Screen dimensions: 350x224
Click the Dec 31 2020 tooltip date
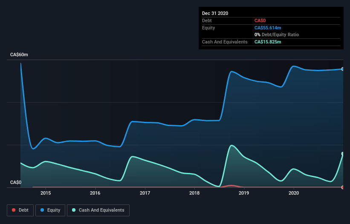[215, 13]
